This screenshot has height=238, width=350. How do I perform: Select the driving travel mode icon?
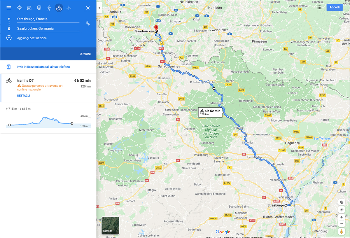29,8
